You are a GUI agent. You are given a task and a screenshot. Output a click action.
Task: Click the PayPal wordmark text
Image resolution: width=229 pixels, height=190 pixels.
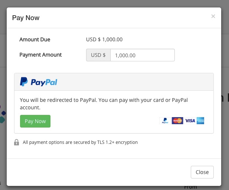pyautogui.click(x=44, y=82)
